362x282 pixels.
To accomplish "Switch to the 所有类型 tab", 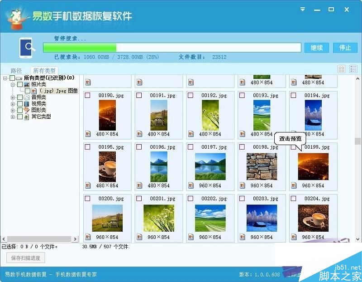I will 44,71.
